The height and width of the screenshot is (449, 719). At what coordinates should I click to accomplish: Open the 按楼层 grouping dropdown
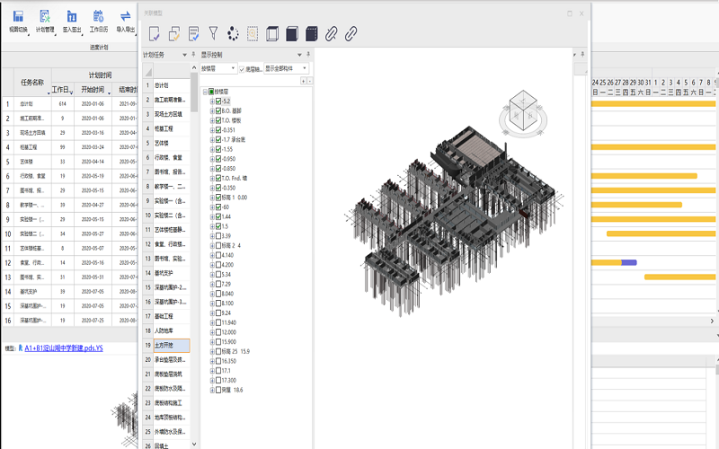(218, 69)
